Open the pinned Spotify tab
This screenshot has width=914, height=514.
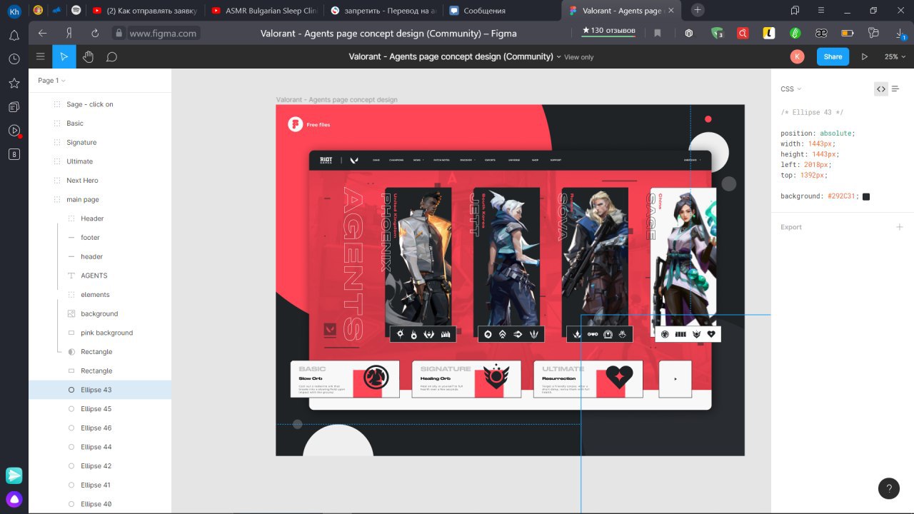76,11
